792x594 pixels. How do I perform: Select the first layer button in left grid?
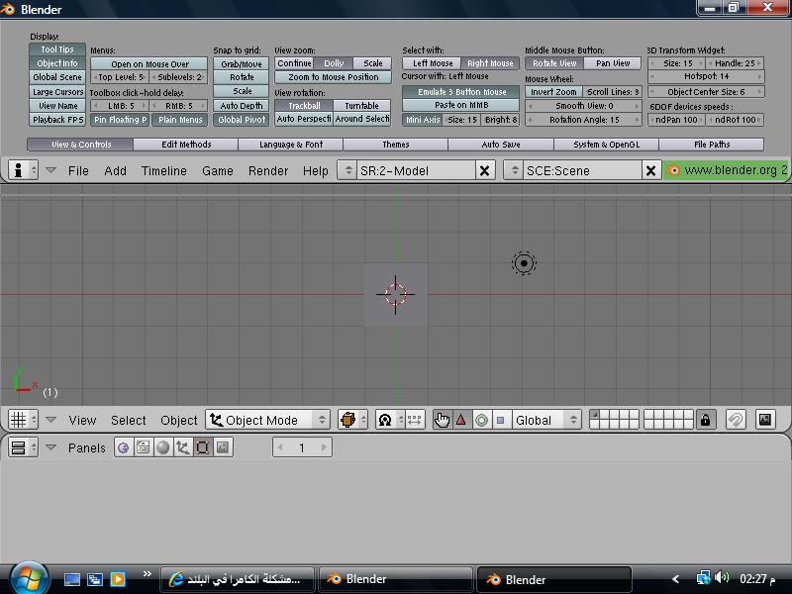click(595, 415)
